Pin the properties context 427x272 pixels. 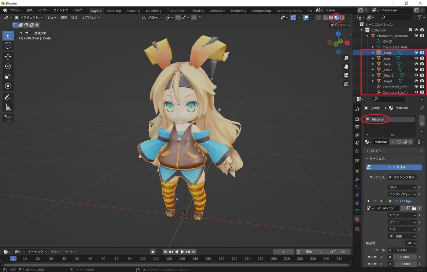pos(422,108)
